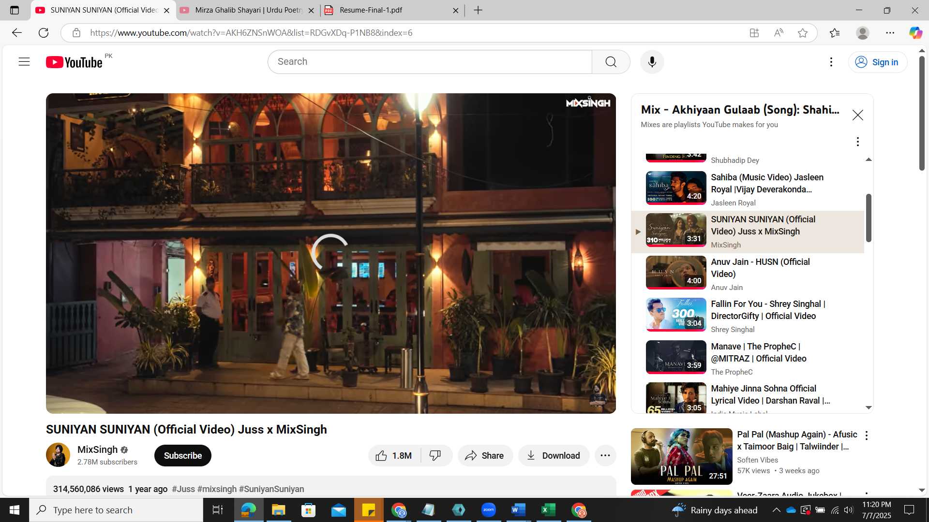
Task: Open Pal Pal Mashup Again recommended video
Action: click(x=681, y=456)
